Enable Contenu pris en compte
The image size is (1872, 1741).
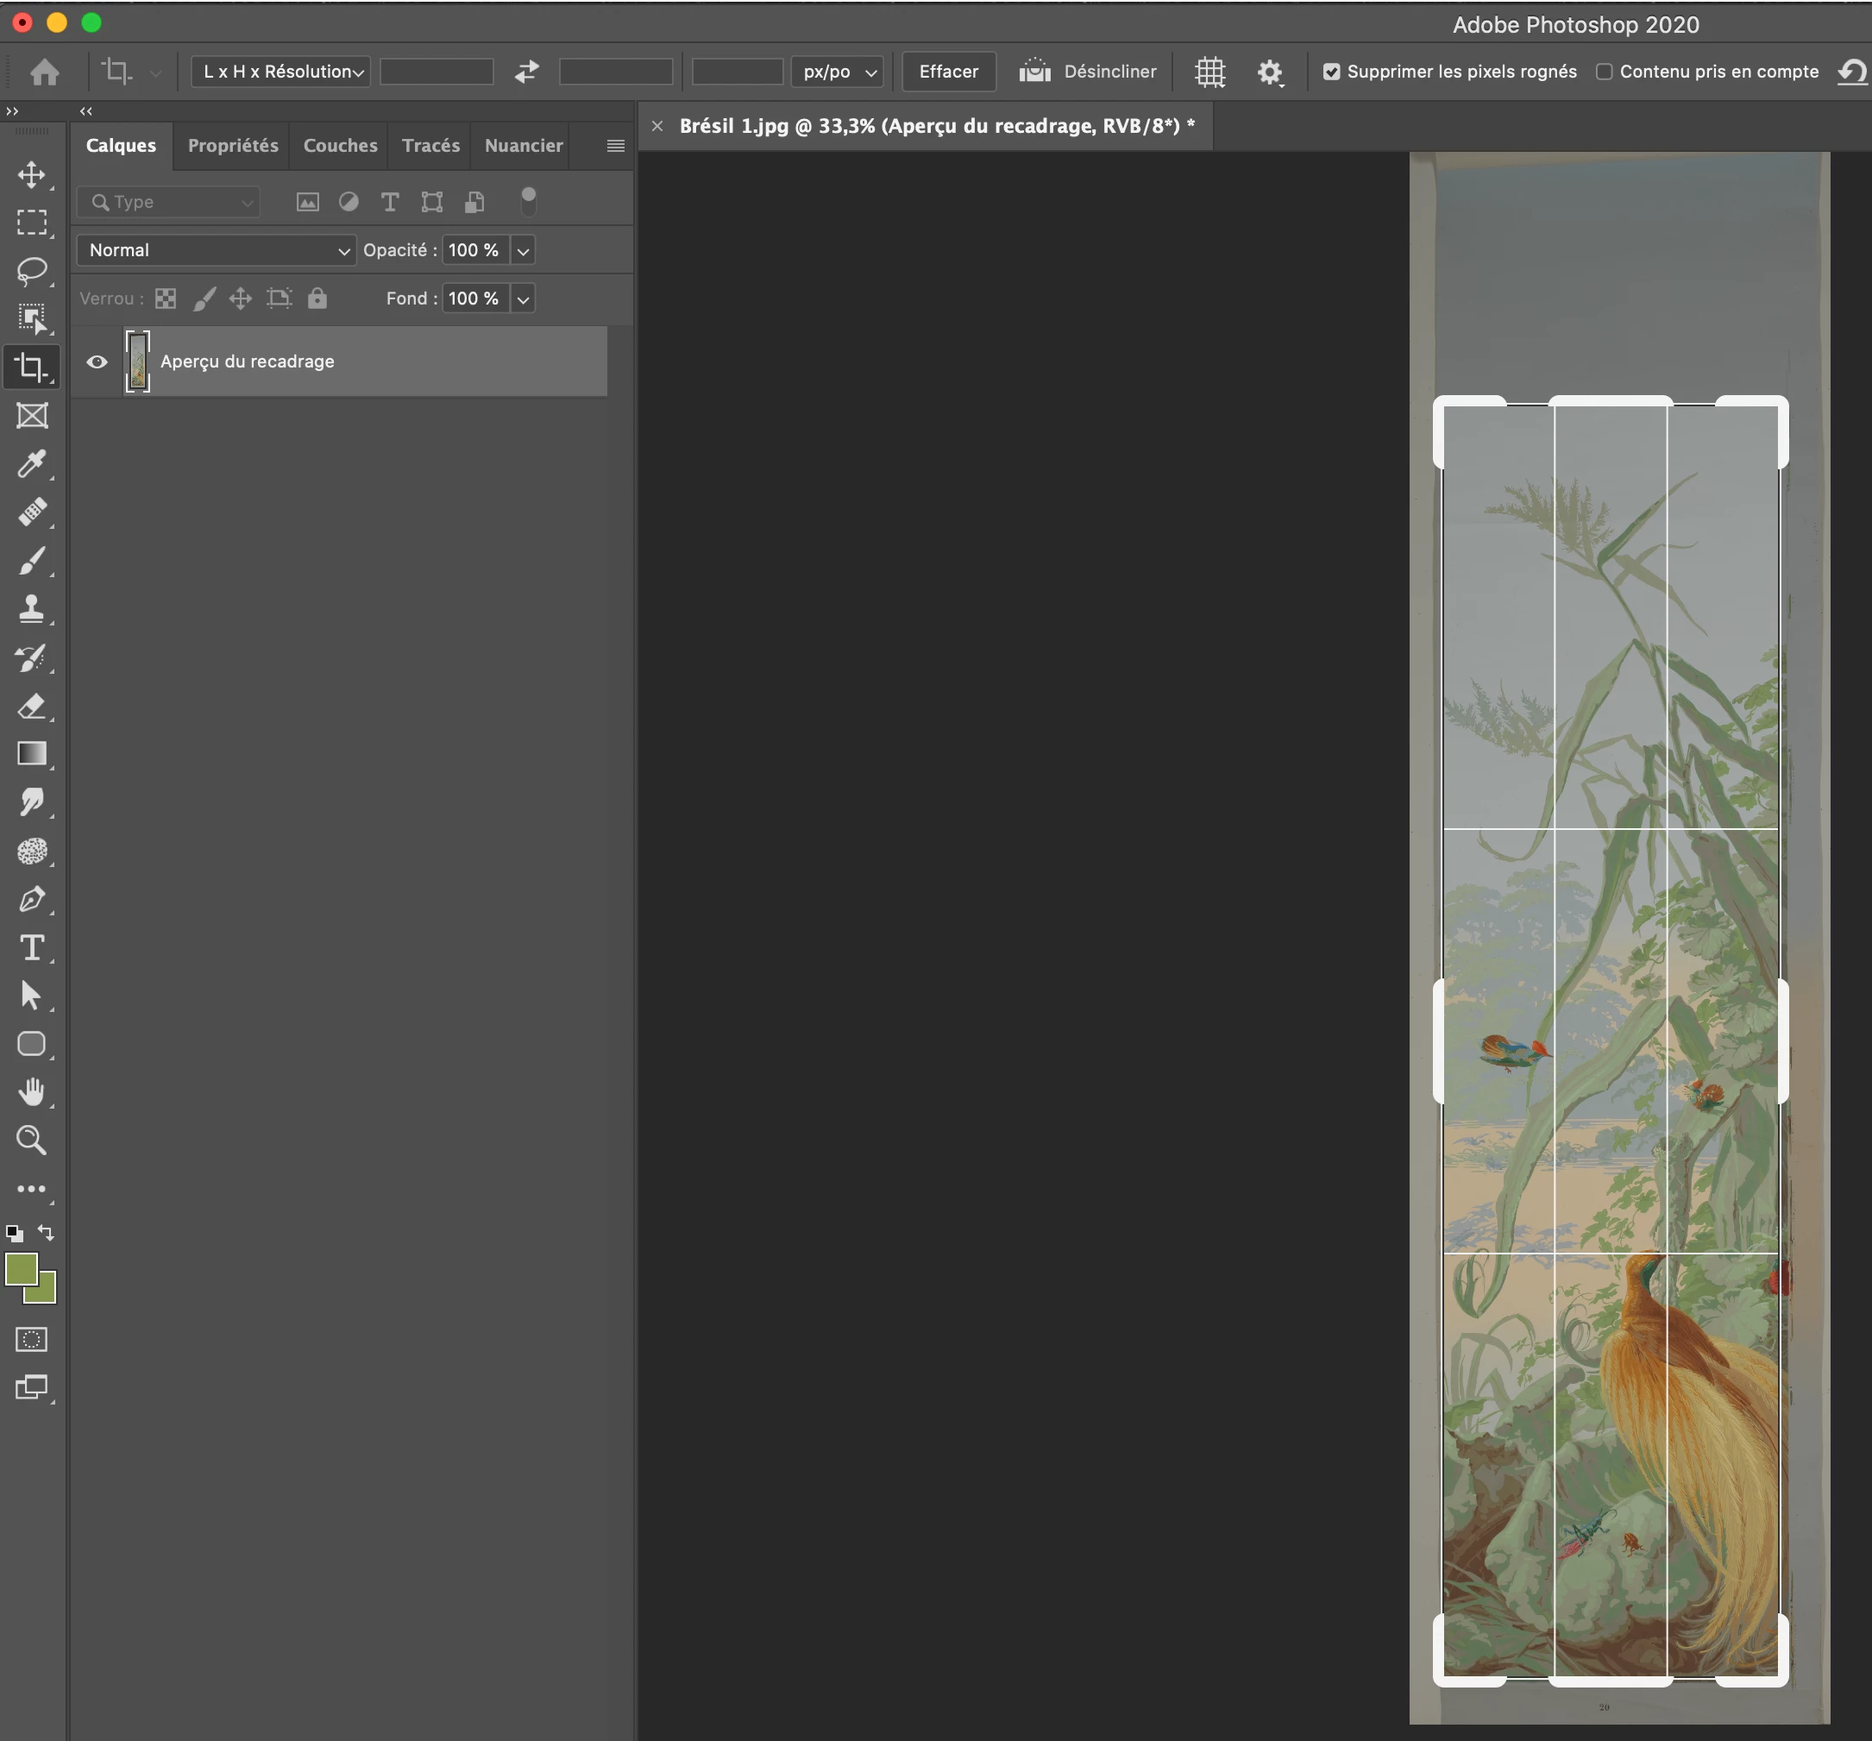(1605, 72)
